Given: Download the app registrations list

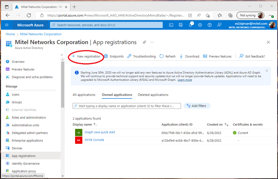Looking at the screenshot, I should 189,56.
